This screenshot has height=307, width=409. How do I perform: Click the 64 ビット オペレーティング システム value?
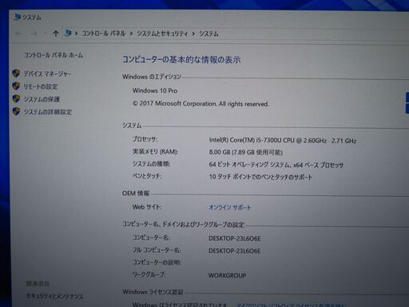pyautogui.click(x=276, y=165)
